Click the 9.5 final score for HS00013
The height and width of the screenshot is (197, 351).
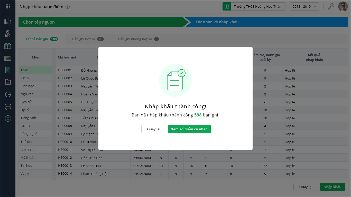pyautogui.click(x=265, y=166)
